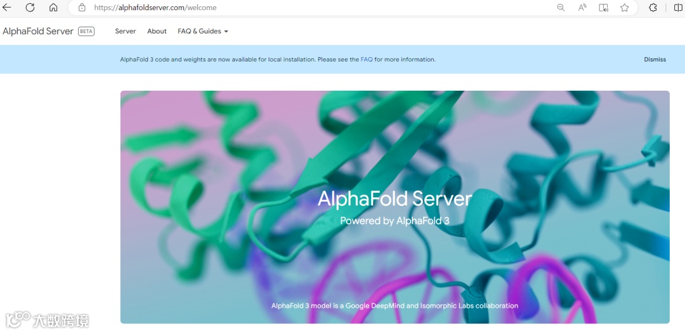
Task: Dismiss the announcement banner
Action: [x=655, y=60]
